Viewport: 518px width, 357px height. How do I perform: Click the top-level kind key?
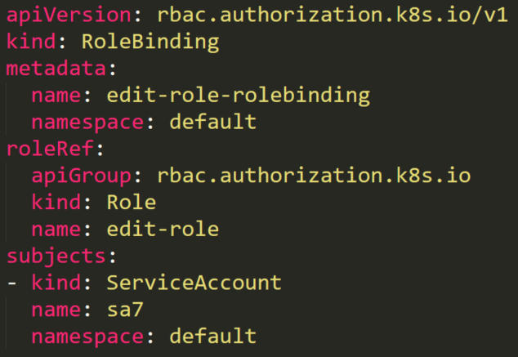point(31,42)
